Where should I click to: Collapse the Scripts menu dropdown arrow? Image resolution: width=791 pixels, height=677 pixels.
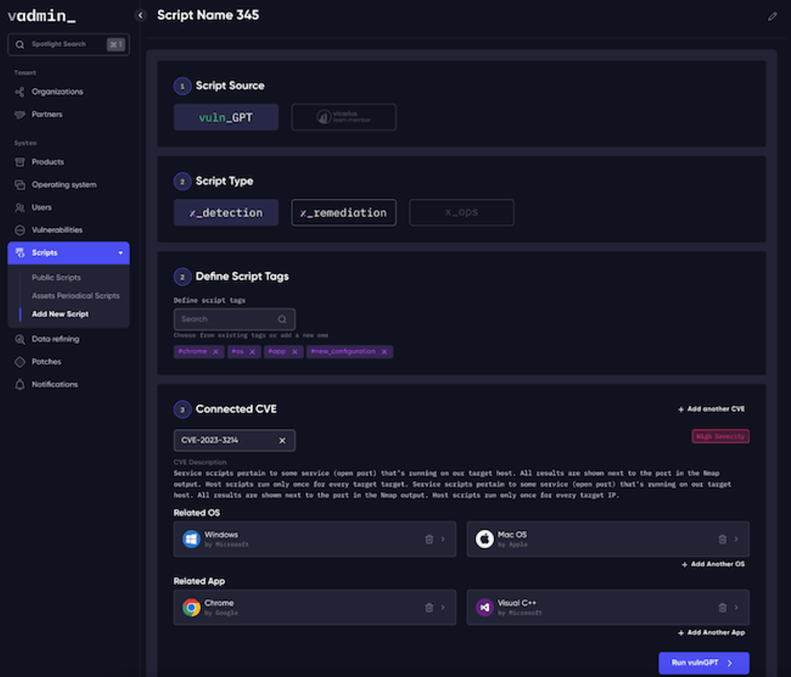click(120, 253)
